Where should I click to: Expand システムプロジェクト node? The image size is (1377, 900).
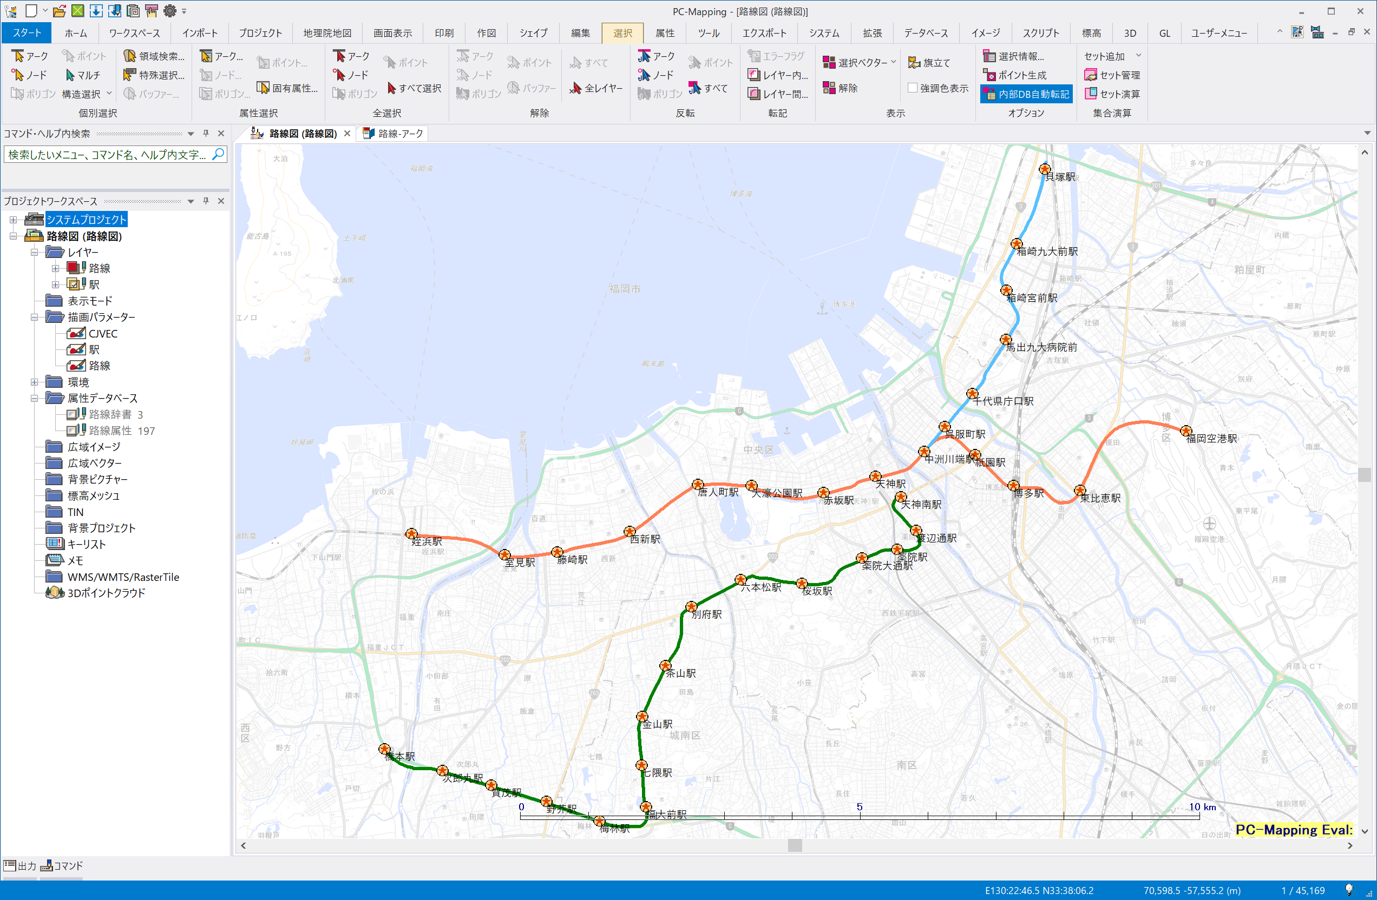[x=14, y=220]
